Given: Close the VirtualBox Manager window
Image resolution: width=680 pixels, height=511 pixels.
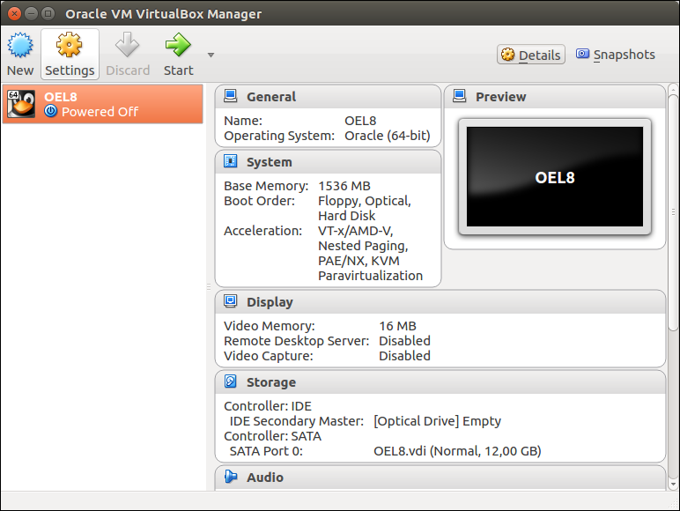Looking at the screenshot, I should click(14, 13).
